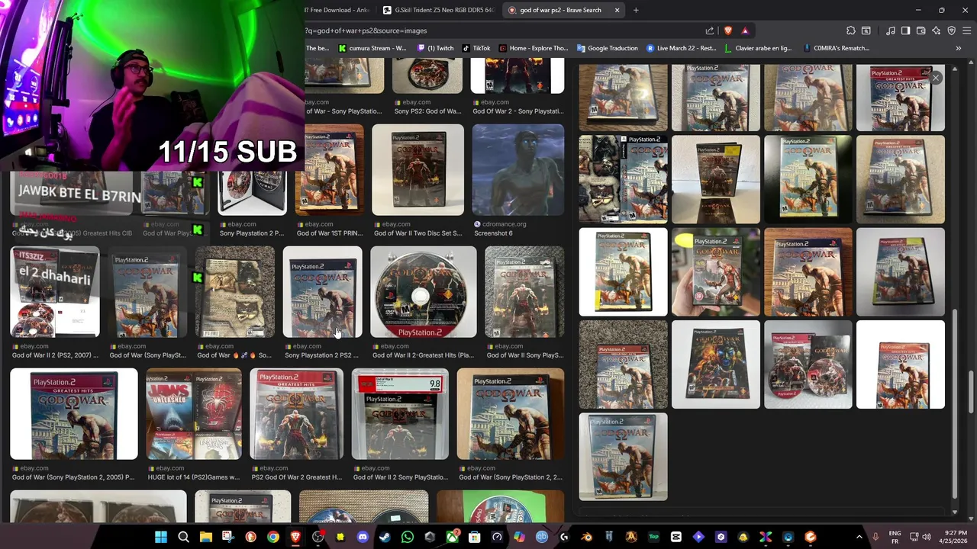Open the Windows Start menu

[x=161, y=537]
